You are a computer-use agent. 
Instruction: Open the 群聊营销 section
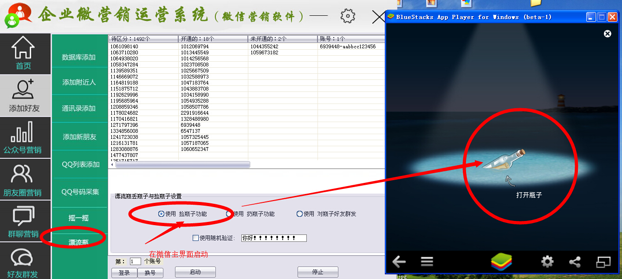point(23,221)
